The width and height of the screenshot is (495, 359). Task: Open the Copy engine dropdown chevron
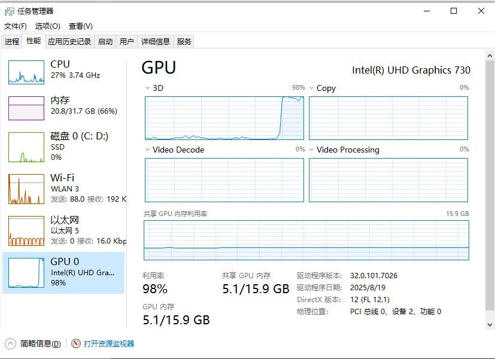(x=312, y=88)
